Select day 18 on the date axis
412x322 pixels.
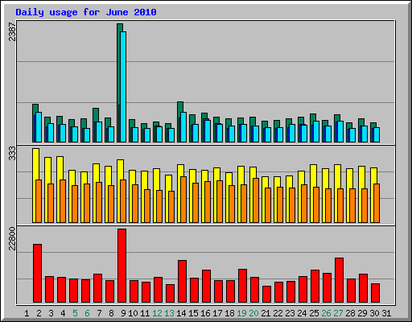[x=229, y=313]
